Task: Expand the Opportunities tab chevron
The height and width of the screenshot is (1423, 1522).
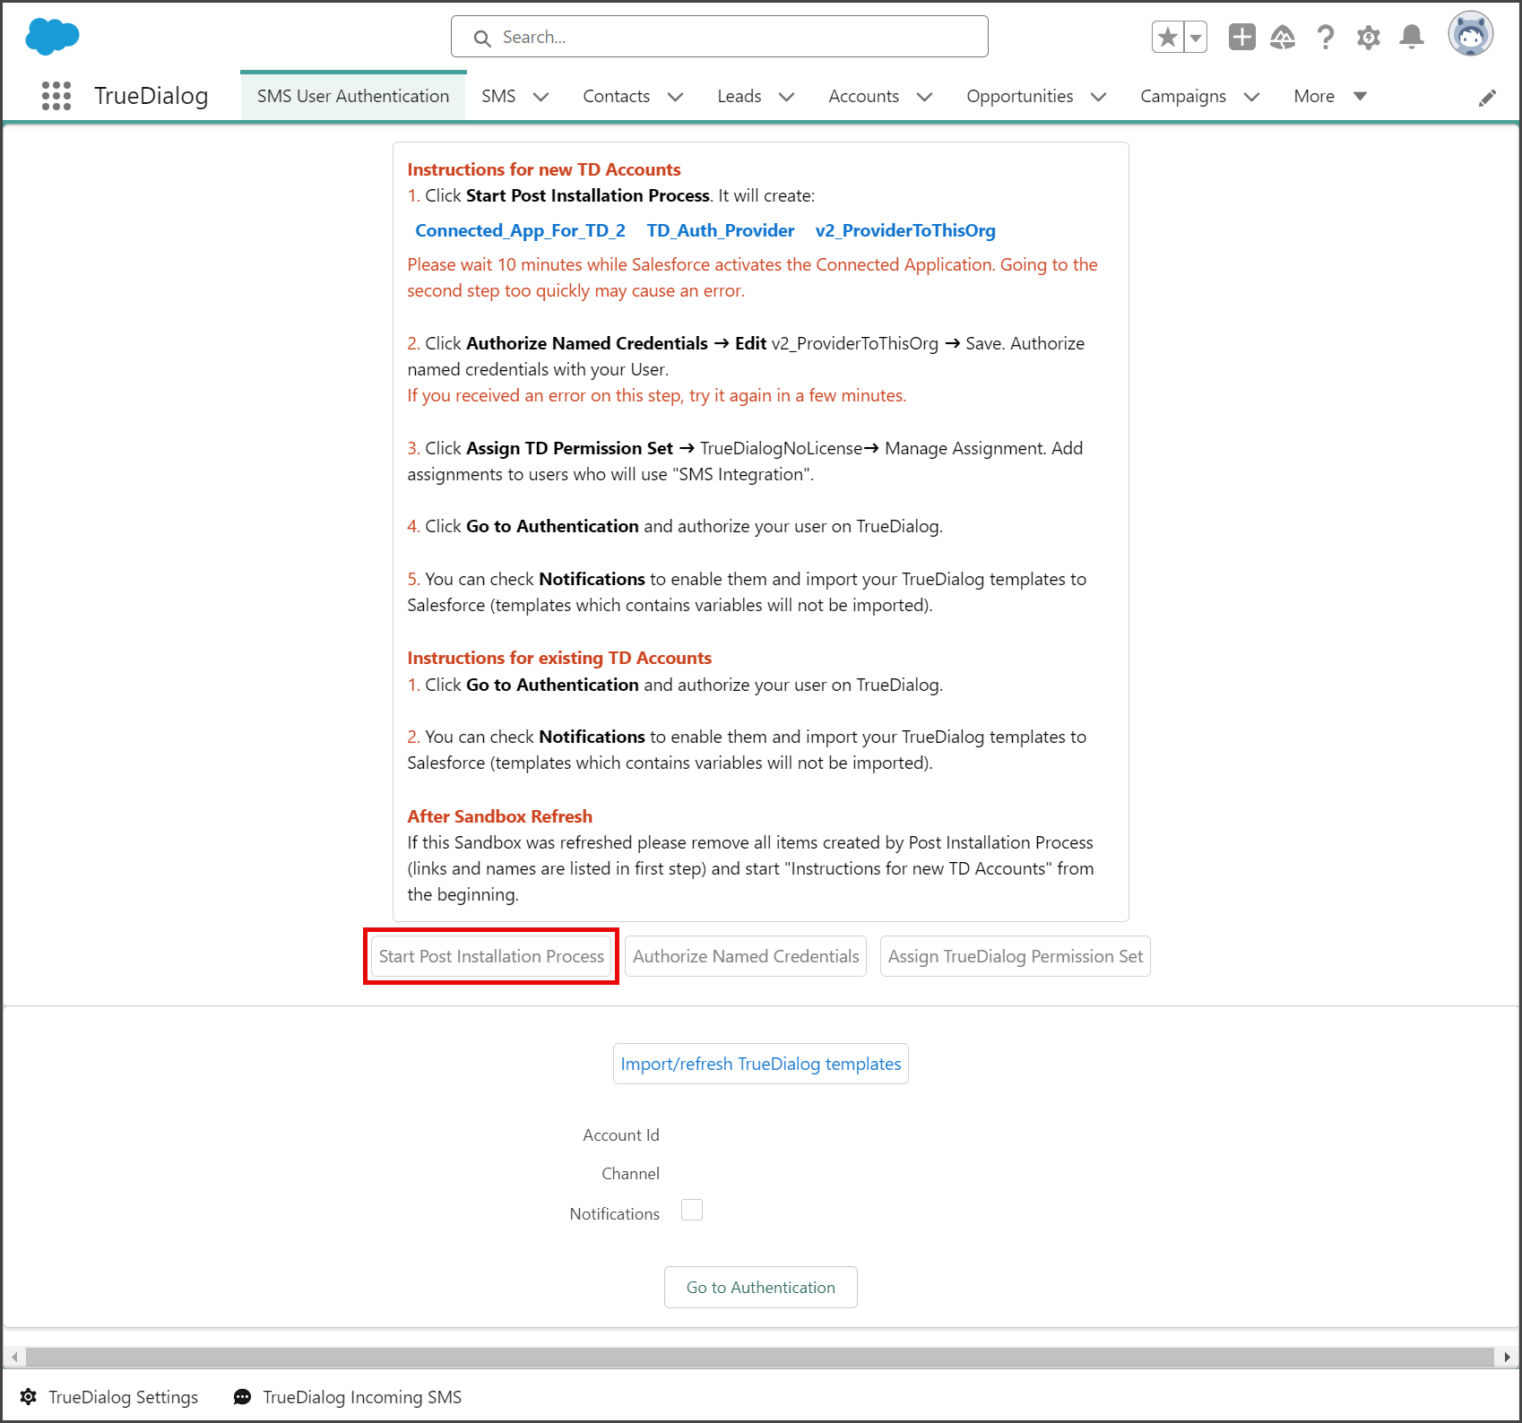Action: click(1098, 97)
